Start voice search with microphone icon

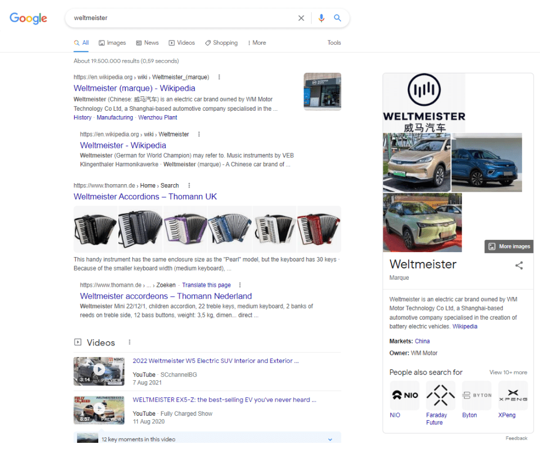[321, 18]
